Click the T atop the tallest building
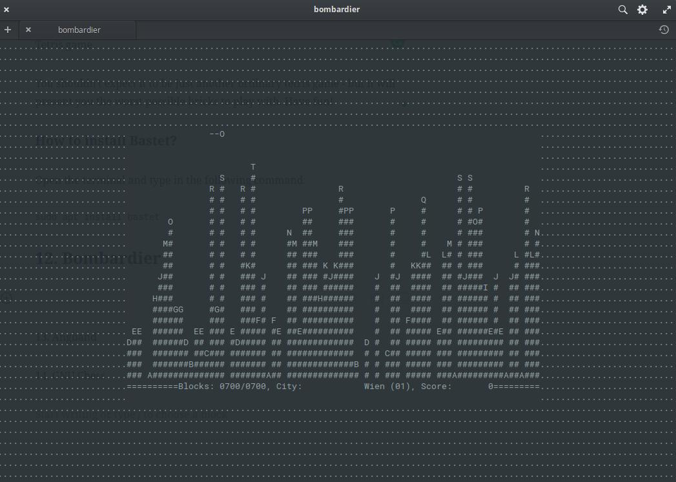The image size is (676, 482). tap(253, 167)
